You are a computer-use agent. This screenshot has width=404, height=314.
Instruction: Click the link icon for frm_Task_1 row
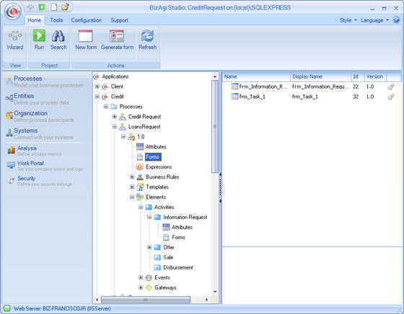point(391,97)
